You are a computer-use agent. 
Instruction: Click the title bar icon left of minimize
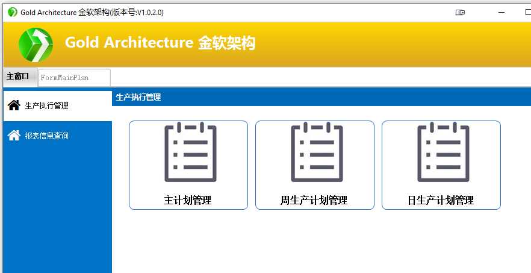tap(460, 13)
